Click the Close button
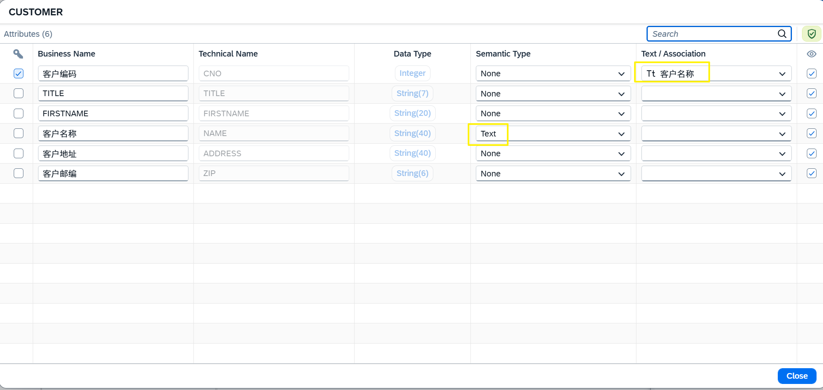This screenshot has width=823, height=390. 797,376
